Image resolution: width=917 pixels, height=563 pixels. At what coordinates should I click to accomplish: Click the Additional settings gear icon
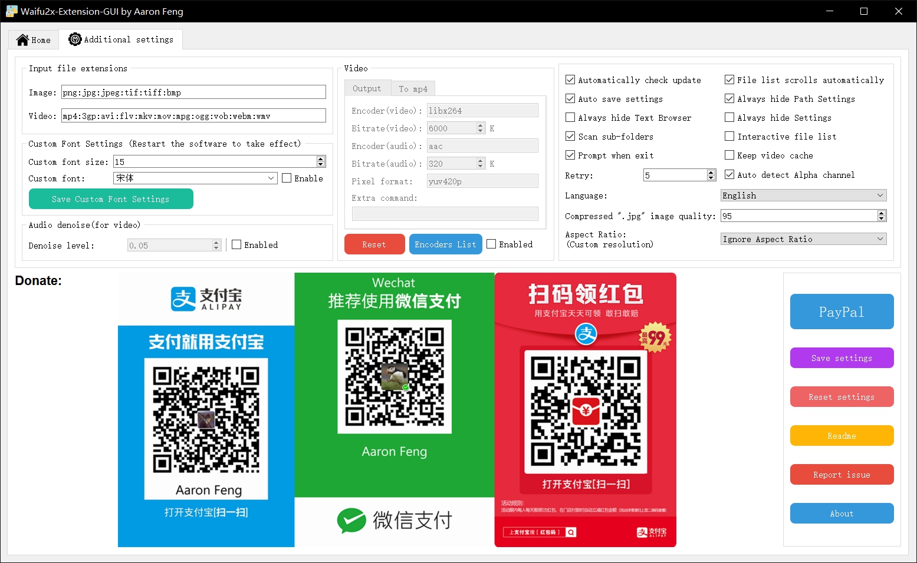[75, 39]
